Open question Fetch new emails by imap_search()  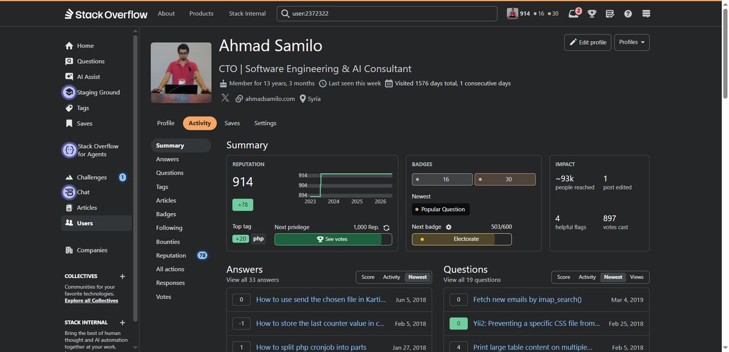(x=527, y=299)
